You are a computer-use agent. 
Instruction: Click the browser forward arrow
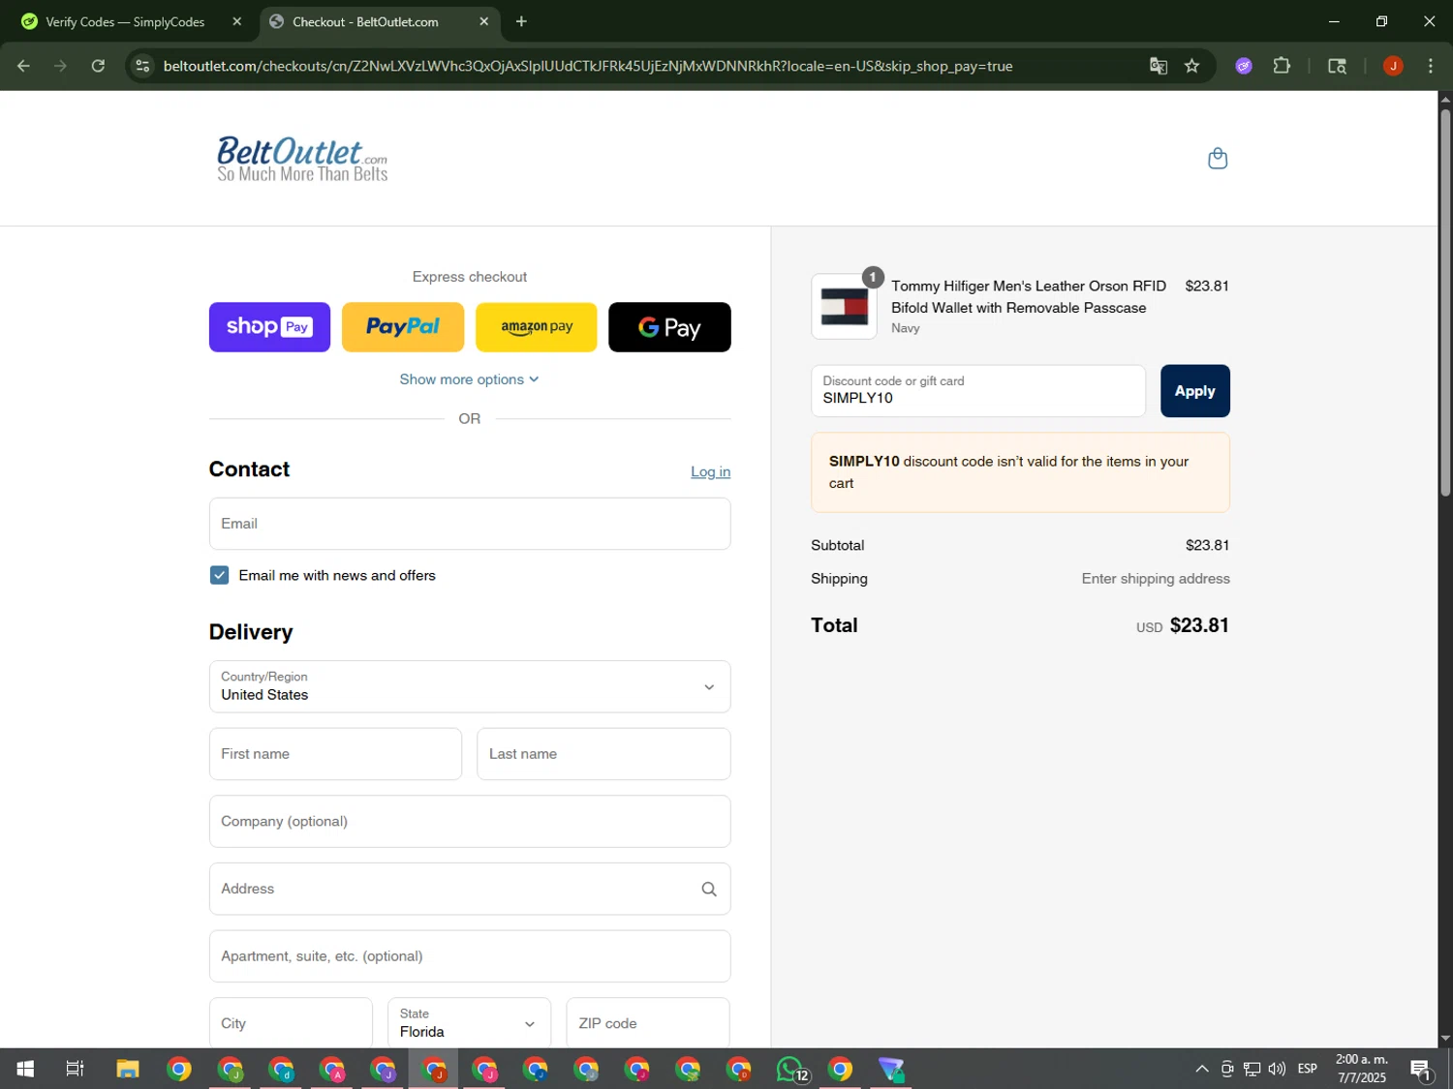click(x=60, y=66)
